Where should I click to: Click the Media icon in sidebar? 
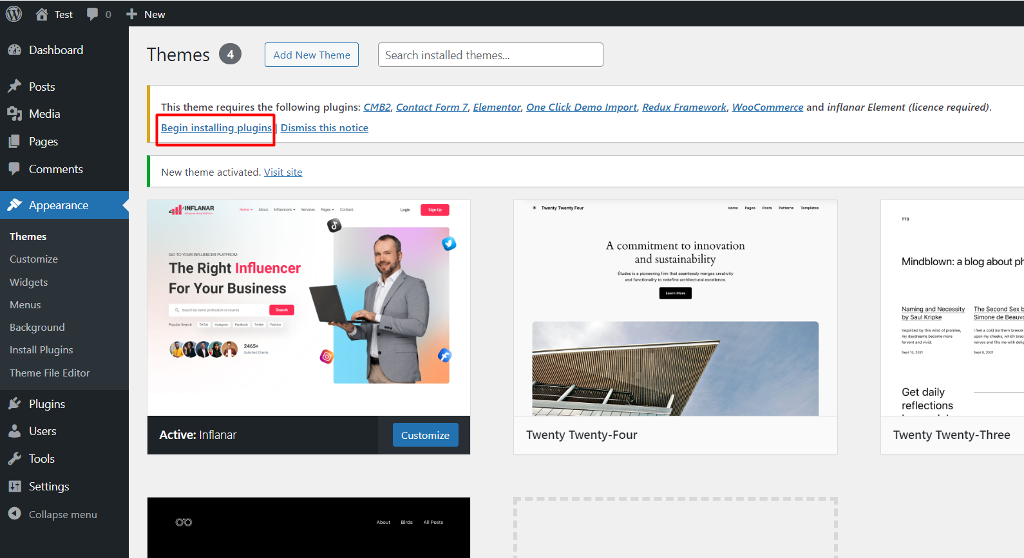14,114
